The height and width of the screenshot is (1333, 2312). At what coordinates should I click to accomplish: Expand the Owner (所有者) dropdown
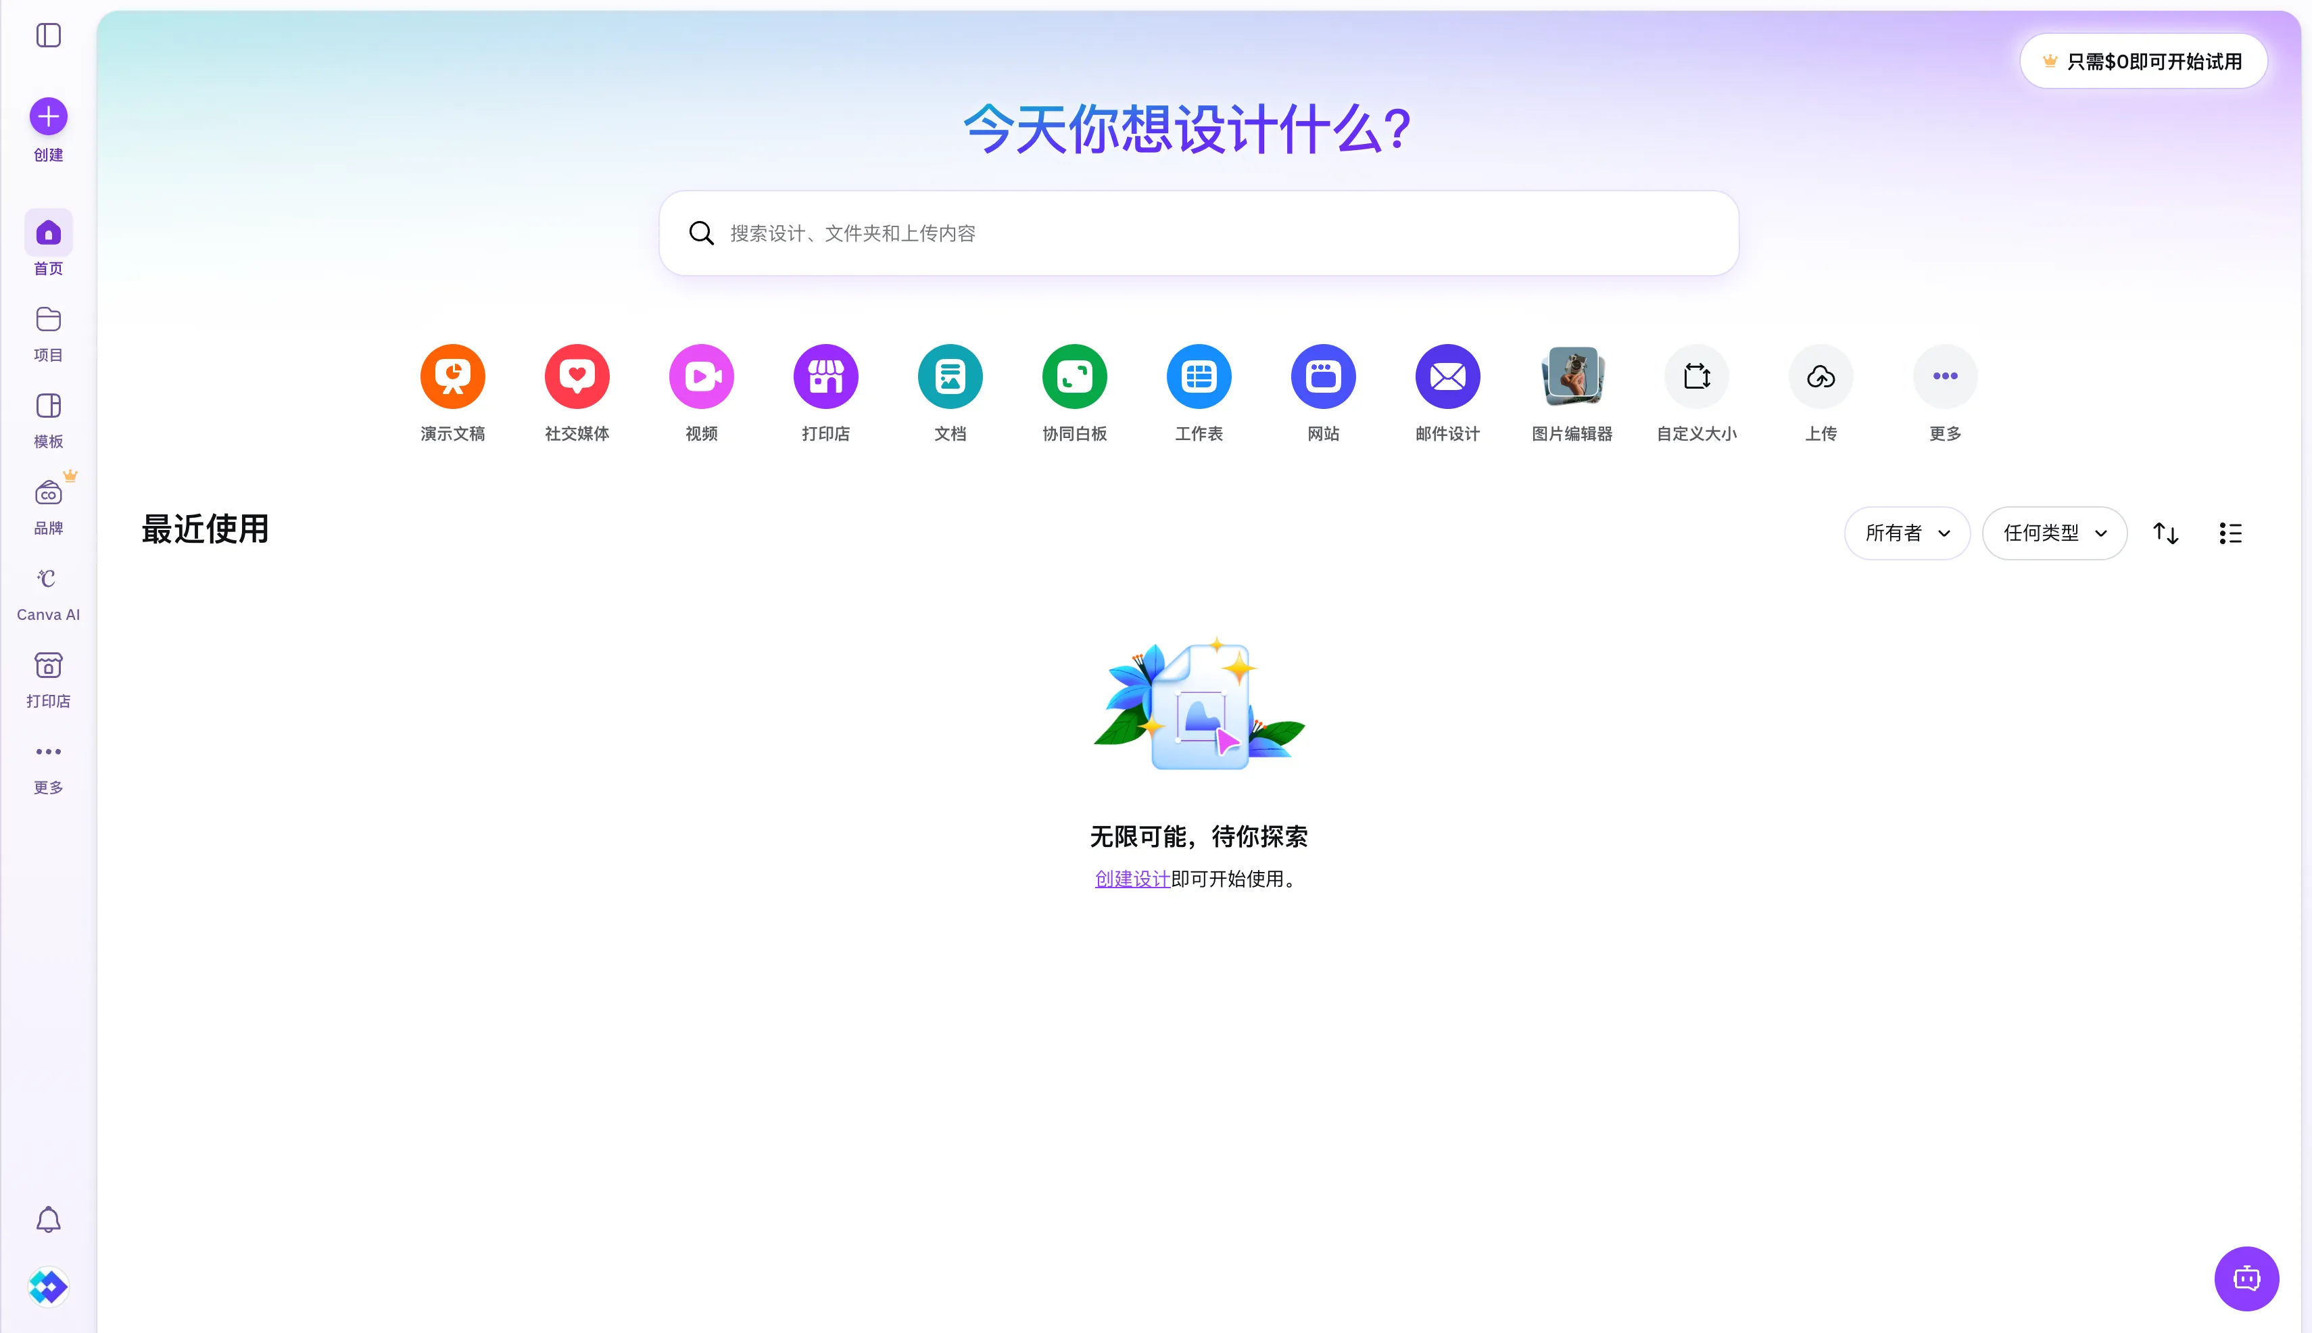[1906, 533]
